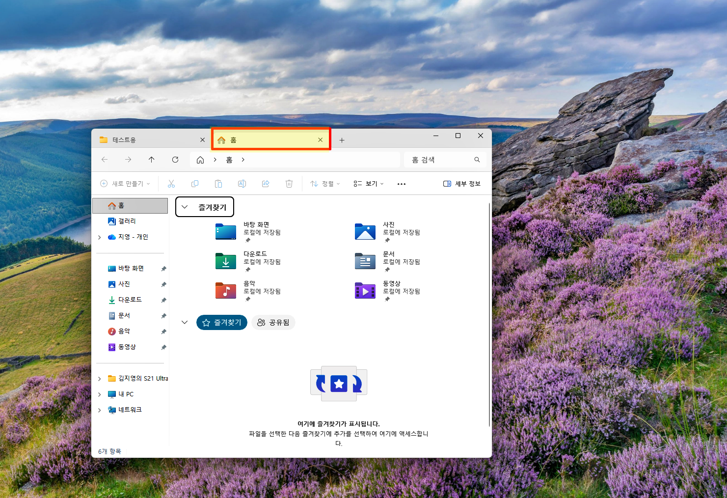Image resolution: width=727 pixels, height=498 pixels.
Task: Go forward with the right arrow
Action: 128,160
